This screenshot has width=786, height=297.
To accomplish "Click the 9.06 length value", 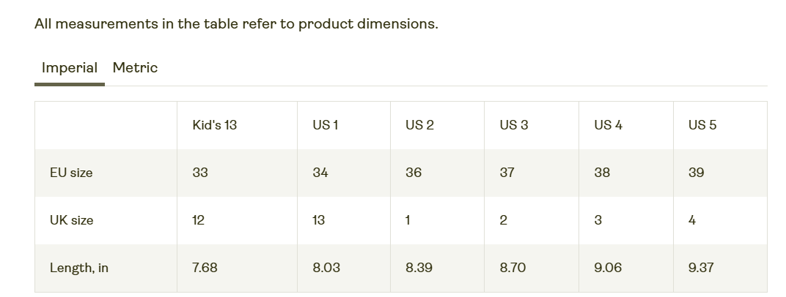I will [x=608, y=268].
